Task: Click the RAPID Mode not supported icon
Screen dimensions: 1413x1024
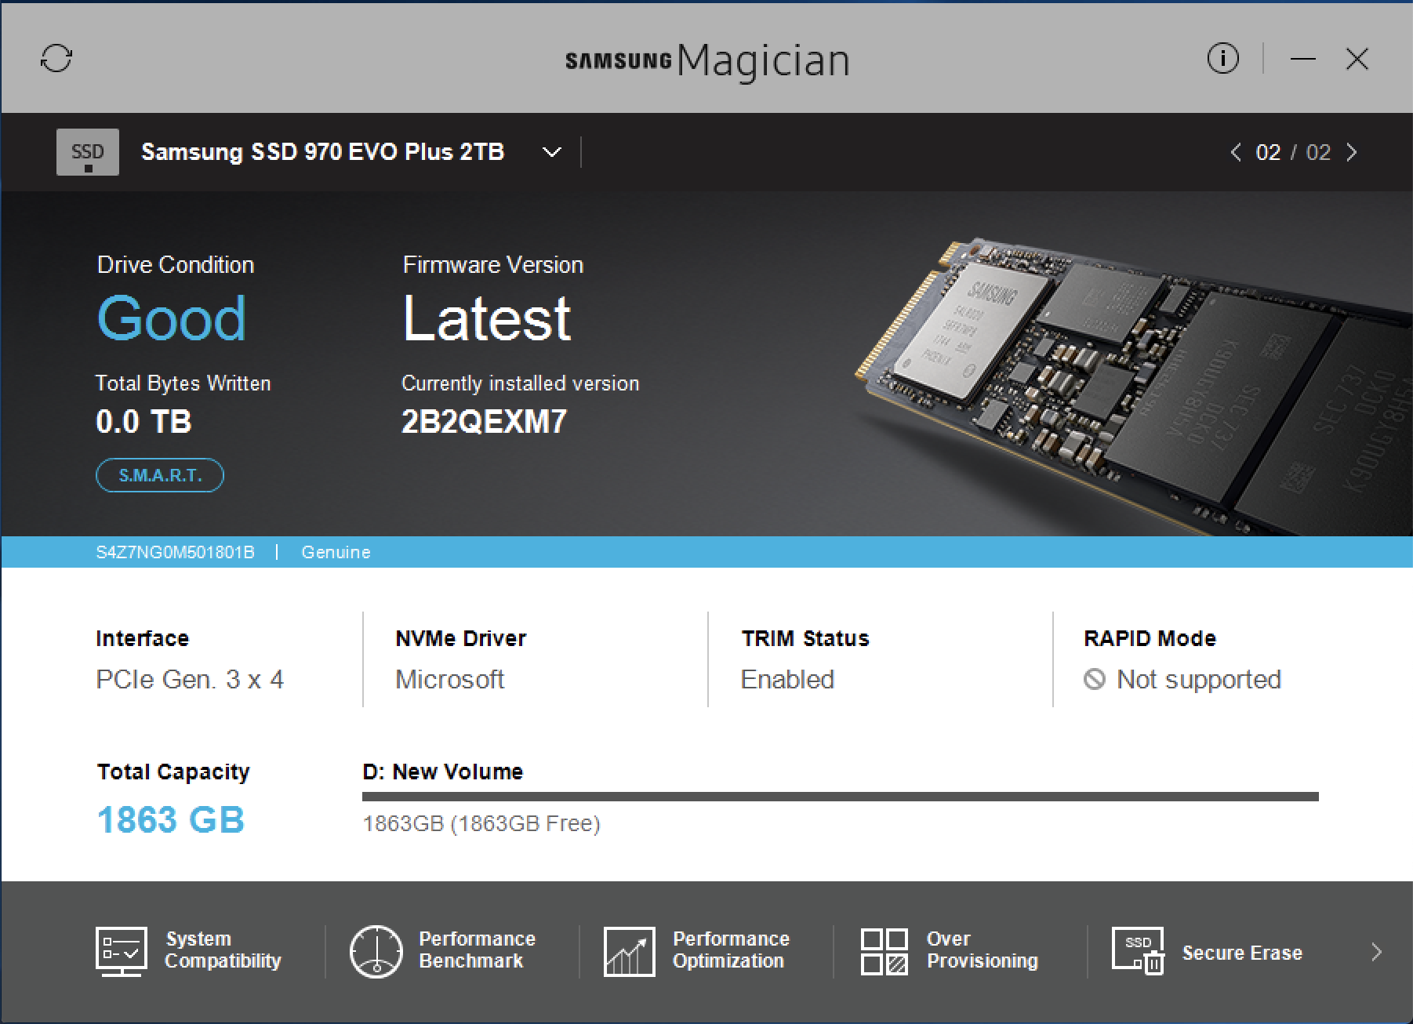Action: pos(1095,679)
